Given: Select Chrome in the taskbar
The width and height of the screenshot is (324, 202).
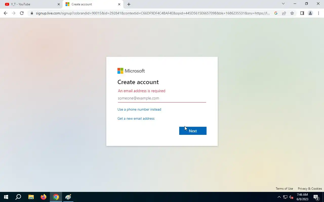Looking at the screenshot, I should click(56, 197).
